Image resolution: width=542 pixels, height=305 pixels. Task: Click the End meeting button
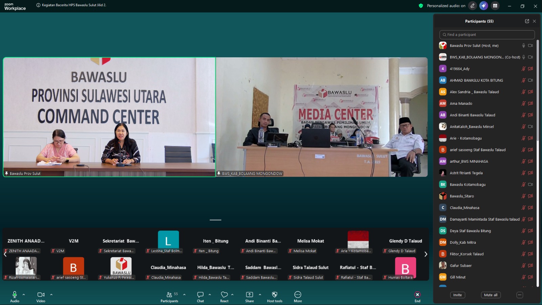(x=417, y=297)
